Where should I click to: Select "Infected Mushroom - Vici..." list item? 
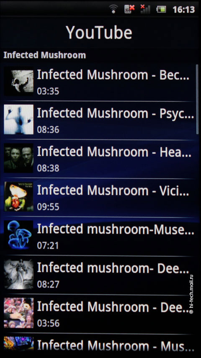[x=100, y=198]
